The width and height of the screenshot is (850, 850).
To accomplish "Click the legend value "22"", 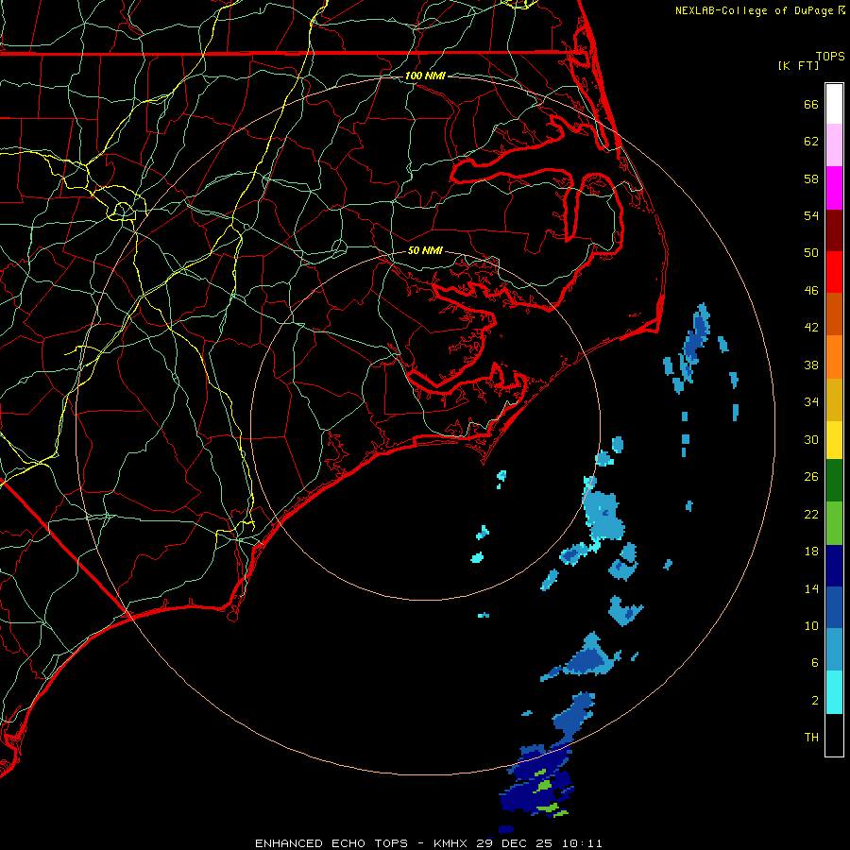I will [811, 515].
